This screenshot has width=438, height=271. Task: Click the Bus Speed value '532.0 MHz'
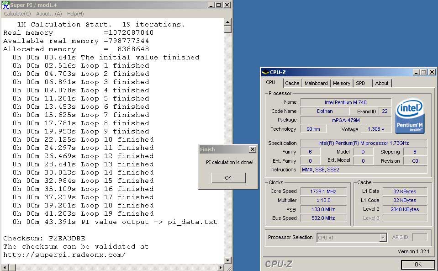[x=323, y=218]
